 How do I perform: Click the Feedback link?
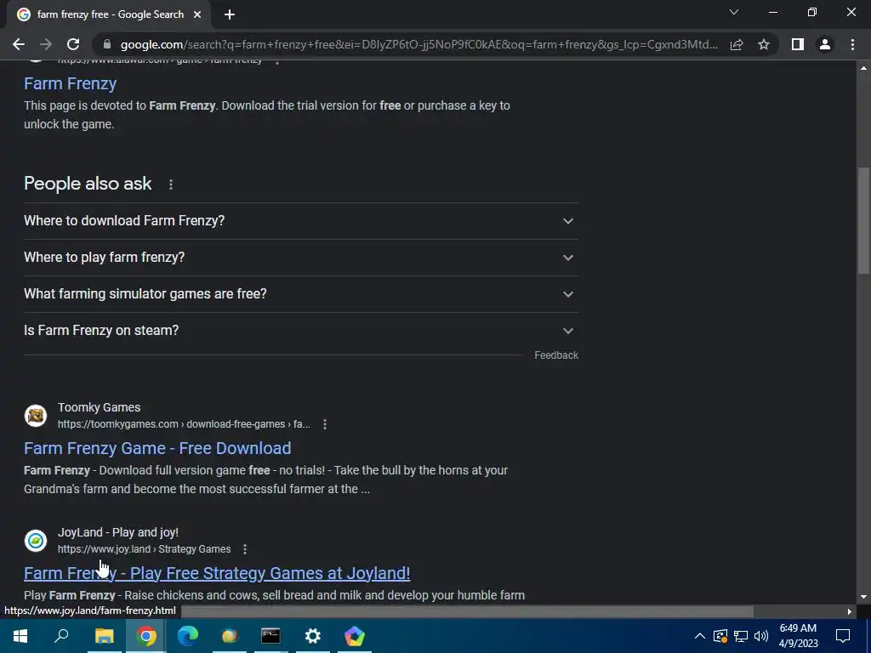(x=556, y=355)
